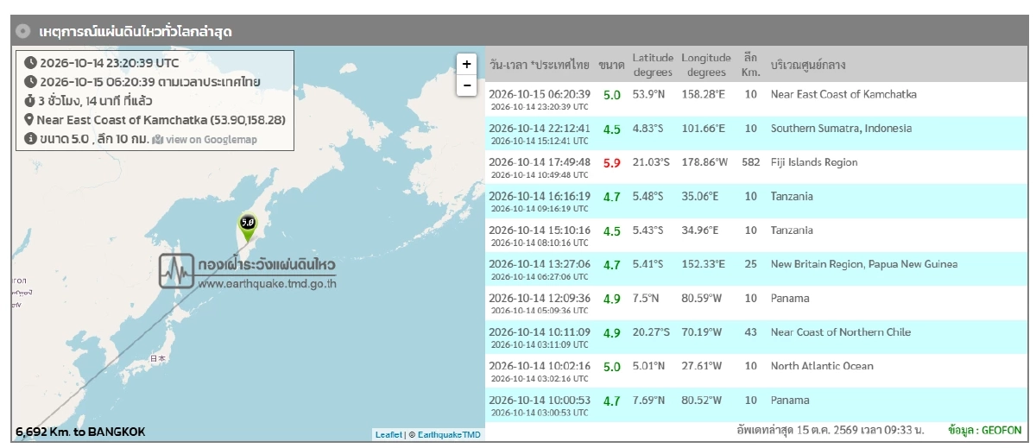Select the Tanzania row at 15:10:16
The width and height of the screenshot is (1036, 448).
tap(758, 236)
